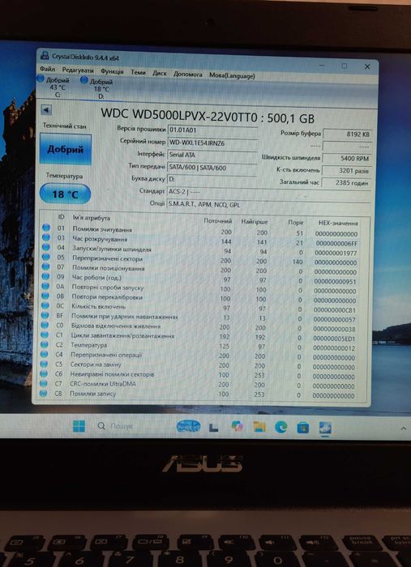Click status icon for attribute 04 Запуски/зупинки шпинделя
The image size is (411, 567).
tap(45, 247)
